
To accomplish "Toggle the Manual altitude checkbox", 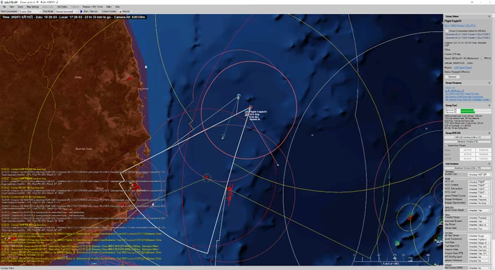I will pyautogui.click(x=482, y=58).
